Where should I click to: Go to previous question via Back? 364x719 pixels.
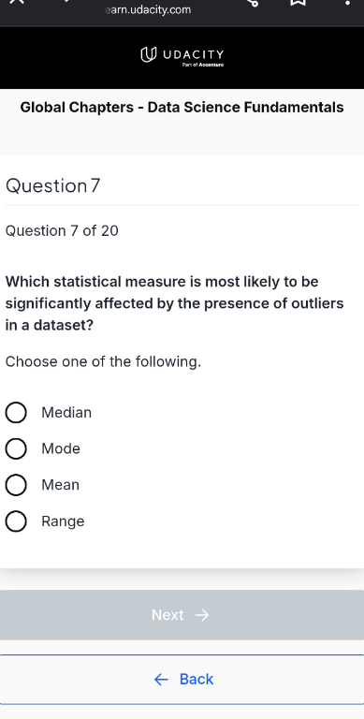(182, 679)
